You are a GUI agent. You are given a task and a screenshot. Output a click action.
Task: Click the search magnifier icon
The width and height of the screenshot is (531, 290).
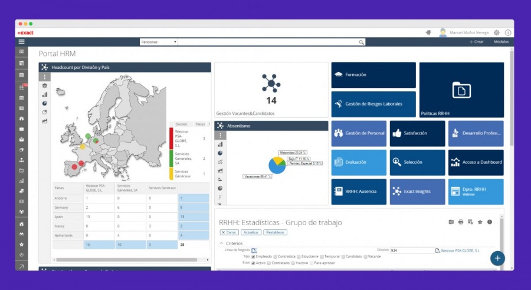point(361,42)
